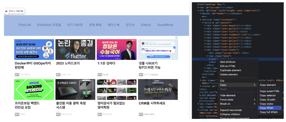The width and height of the screenshot is (286, 122).
Task: Open the Copy submenu entry
Action: click(238, 85)
